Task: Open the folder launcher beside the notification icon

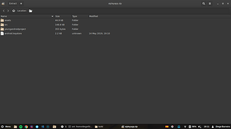Action: point(55,127)
